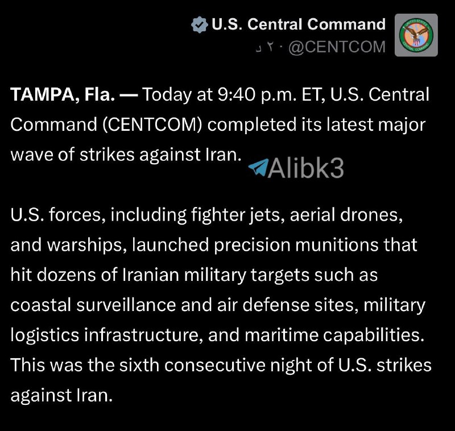This screenshot has width=455, height=431.
Task: Open the CENTCOM eagle seal avatar
Action: point(416,35)
